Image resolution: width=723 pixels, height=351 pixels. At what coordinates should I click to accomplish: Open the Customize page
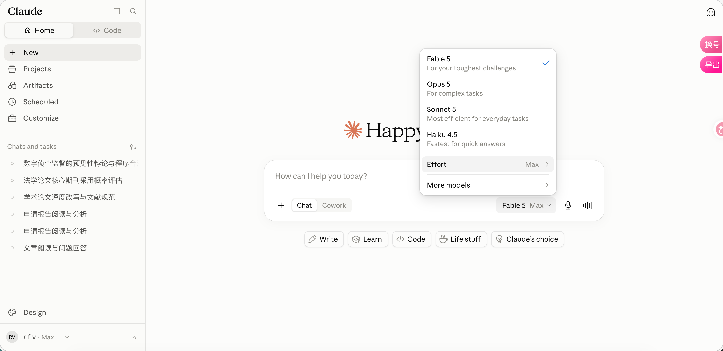point(73,118)
